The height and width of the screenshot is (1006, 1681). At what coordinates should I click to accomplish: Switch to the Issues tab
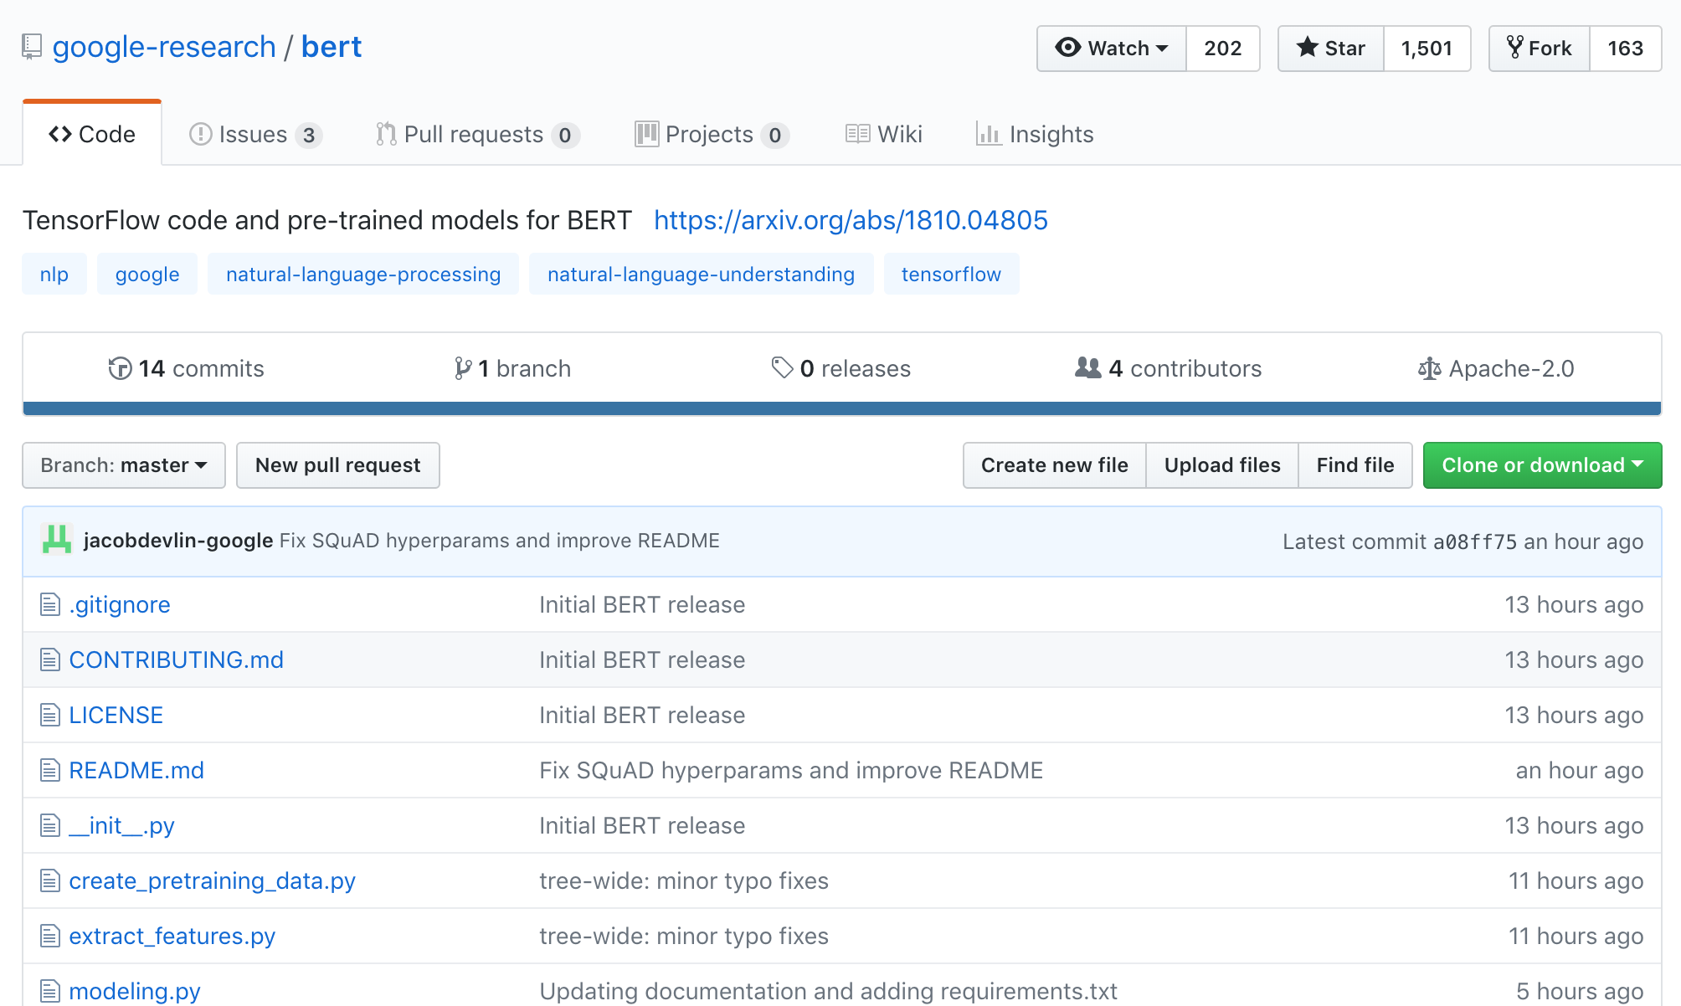click(254, 134)
